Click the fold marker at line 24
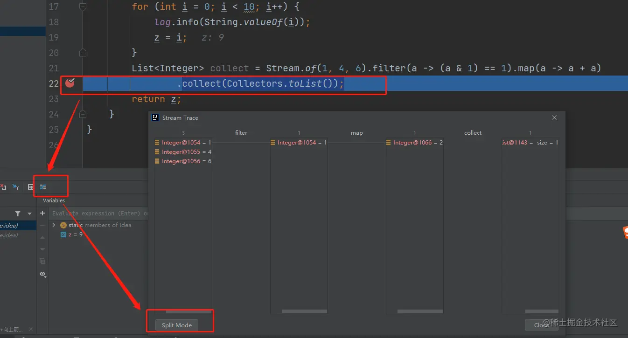This screenshot has width=628, height=338. [83, 114]
